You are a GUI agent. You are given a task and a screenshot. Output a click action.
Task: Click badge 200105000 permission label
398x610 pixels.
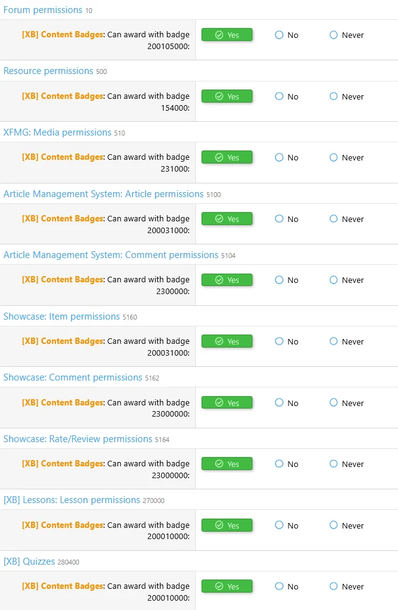click(x=106, y=40)
